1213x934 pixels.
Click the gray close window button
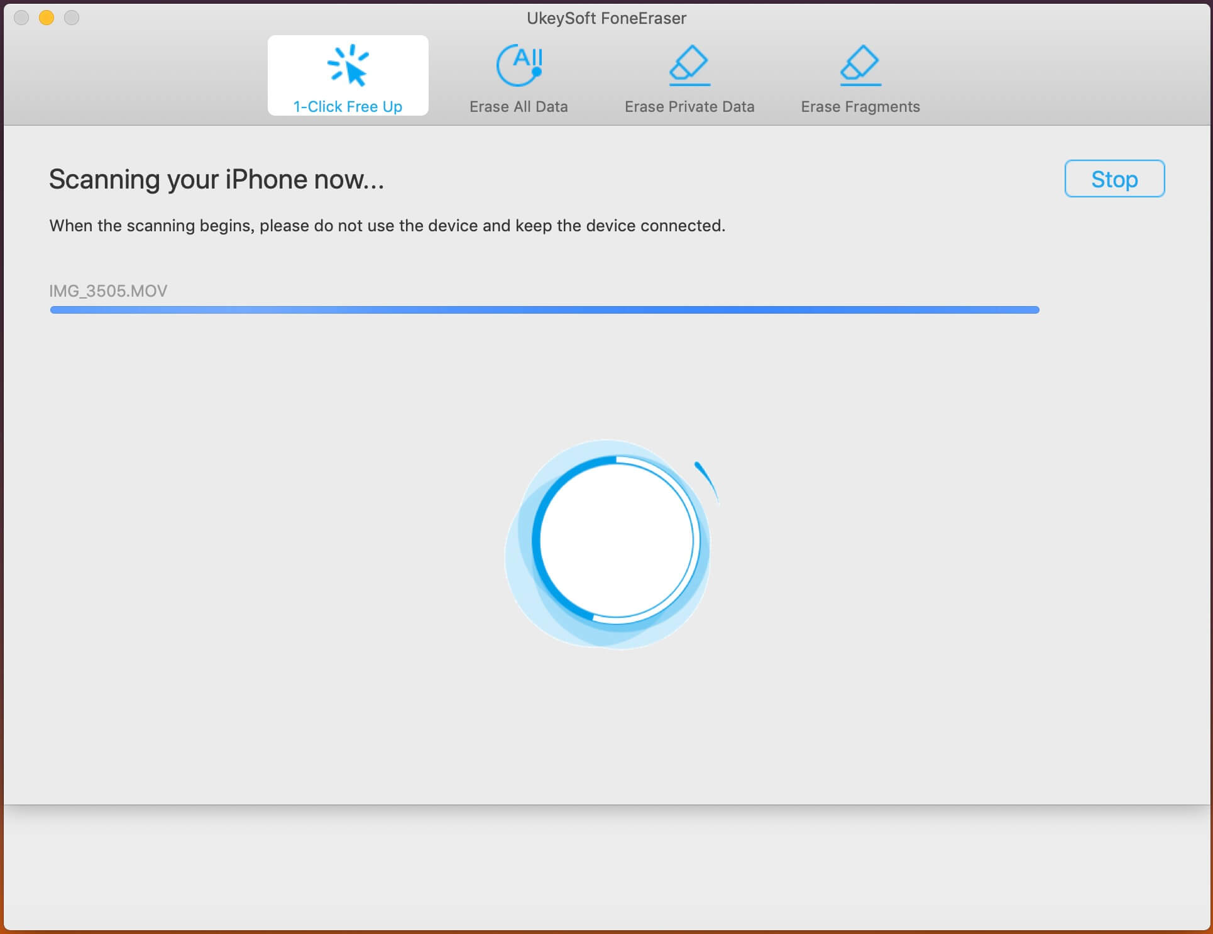(21, 18)
